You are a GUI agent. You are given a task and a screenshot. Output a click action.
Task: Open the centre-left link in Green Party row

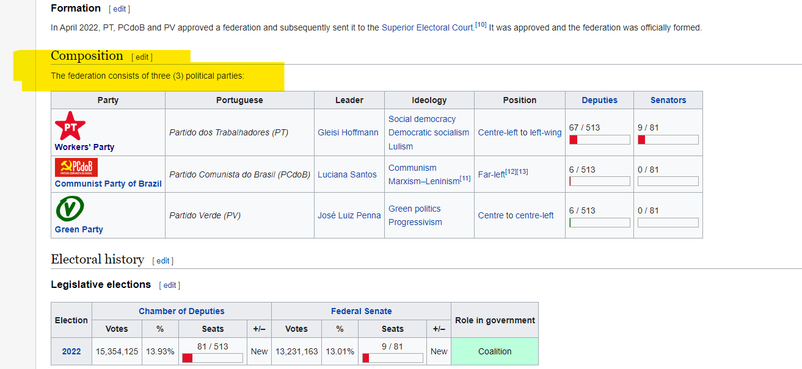[534, 215]
